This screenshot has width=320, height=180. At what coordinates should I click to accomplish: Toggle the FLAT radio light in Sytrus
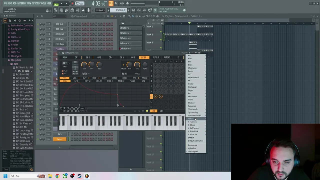point(62,71)
